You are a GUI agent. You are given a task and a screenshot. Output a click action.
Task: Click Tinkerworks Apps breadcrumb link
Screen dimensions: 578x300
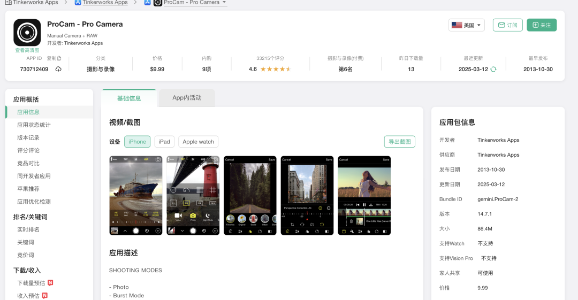[105, 3]
